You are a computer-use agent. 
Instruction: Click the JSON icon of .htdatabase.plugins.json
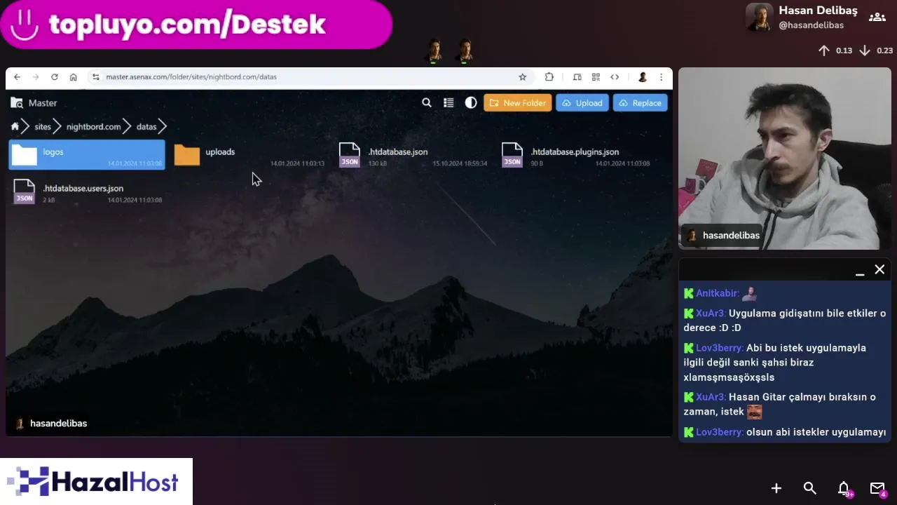512,155
